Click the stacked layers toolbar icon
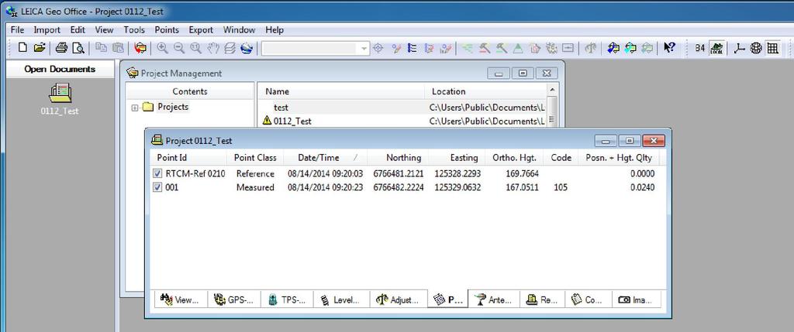Viewport: 794px width, 332px height. [x=230, y=48]
